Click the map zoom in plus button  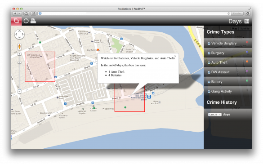pos(19,54)
